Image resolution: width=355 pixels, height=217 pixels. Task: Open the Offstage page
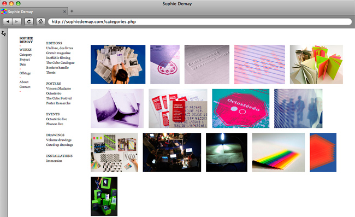(x=25, y=73)
